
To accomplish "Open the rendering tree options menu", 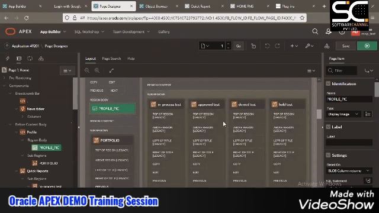I will point(67,71).
